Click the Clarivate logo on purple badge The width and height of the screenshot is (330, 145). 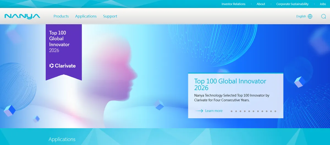[62, 66]
